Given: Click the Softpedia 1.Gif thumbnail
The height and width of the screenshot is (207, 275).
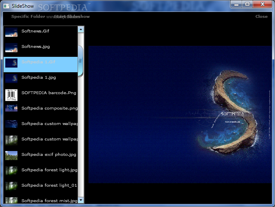Looking at the screenshot, I should 11,63.
